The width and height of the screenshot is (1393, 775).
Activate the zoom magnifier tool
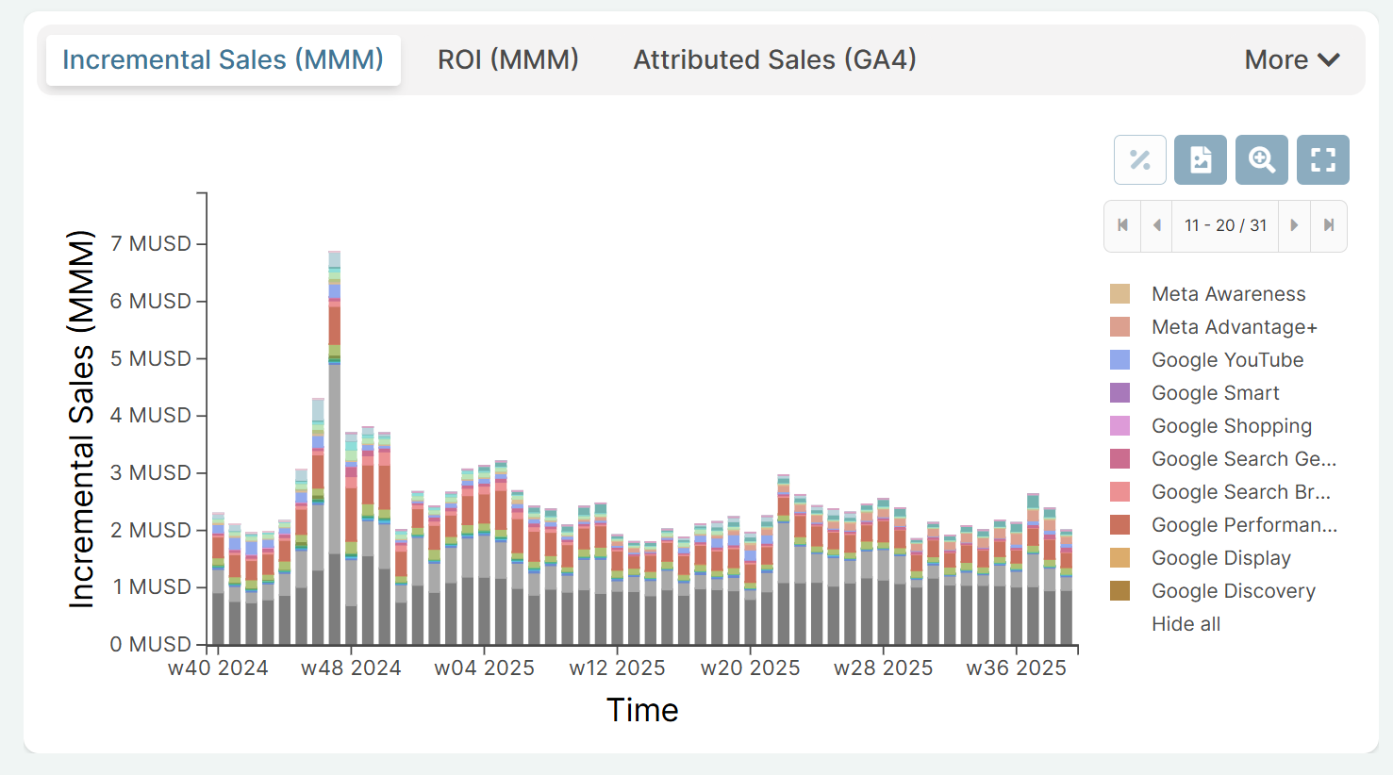coord(1261,159)
